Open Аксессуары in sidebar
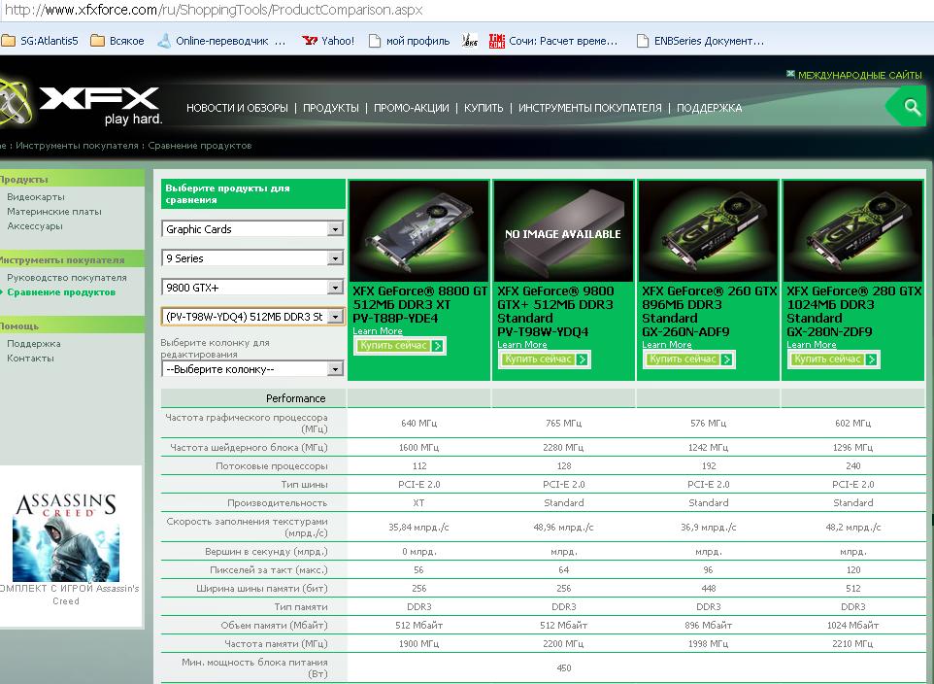This screenshot has height=684, width=934. point(35,226)
